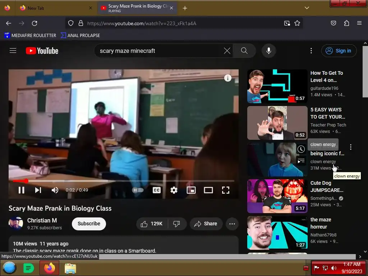
Task: Click the page vertical scrollbar thumb
Action: 365,72
